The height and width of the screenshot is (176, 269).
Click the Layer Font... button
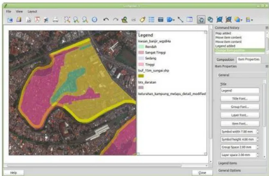pyautogui.click(x=240, y=115)
